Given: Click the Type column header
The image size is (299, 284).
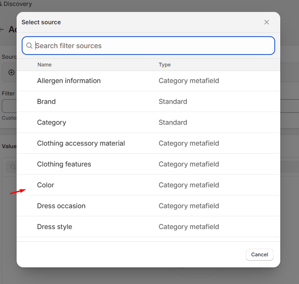Looking at the screenshot, I should point(165,65).
